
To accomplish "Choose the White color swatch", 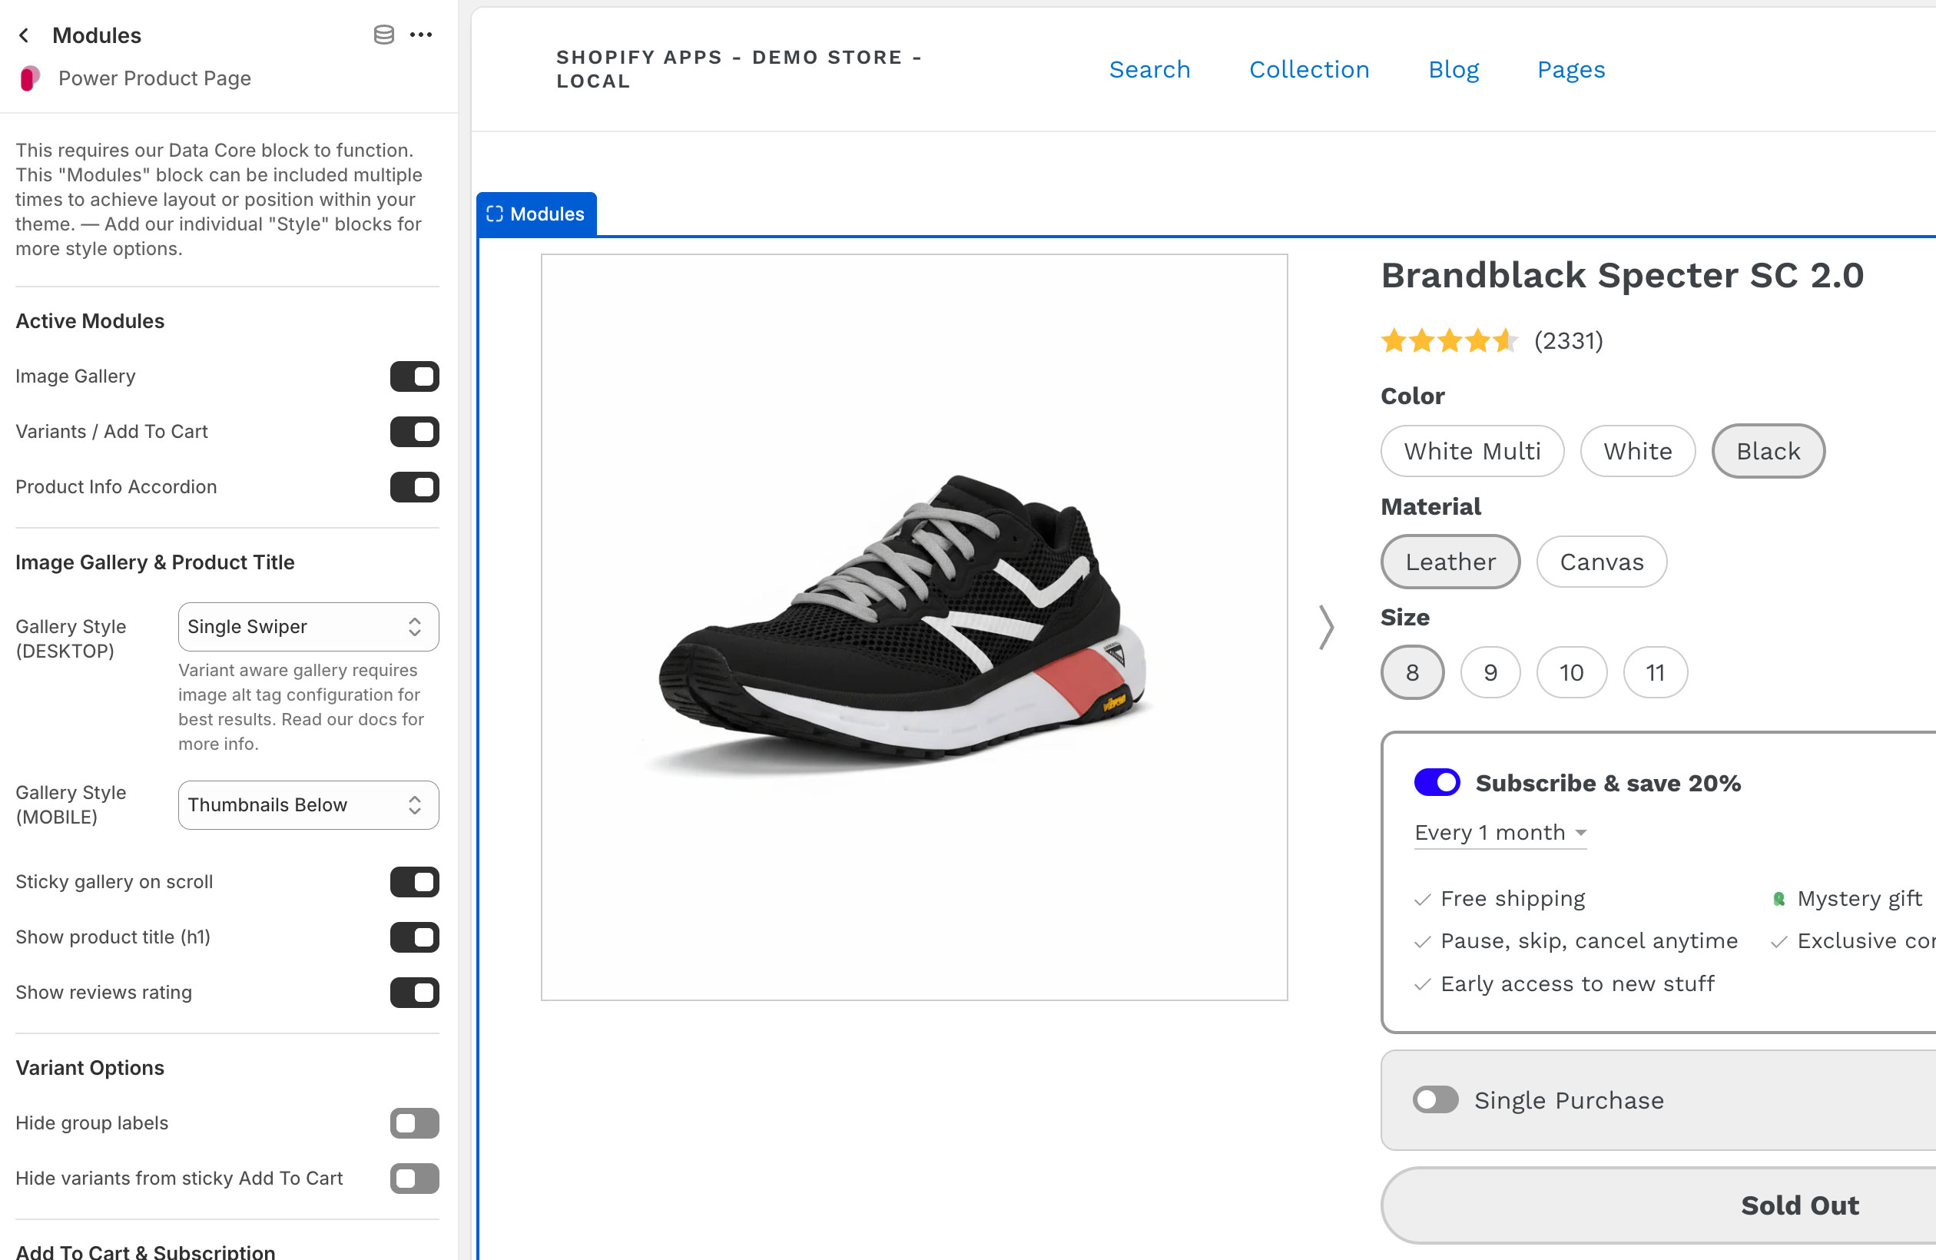I will tap(1636, 451).
